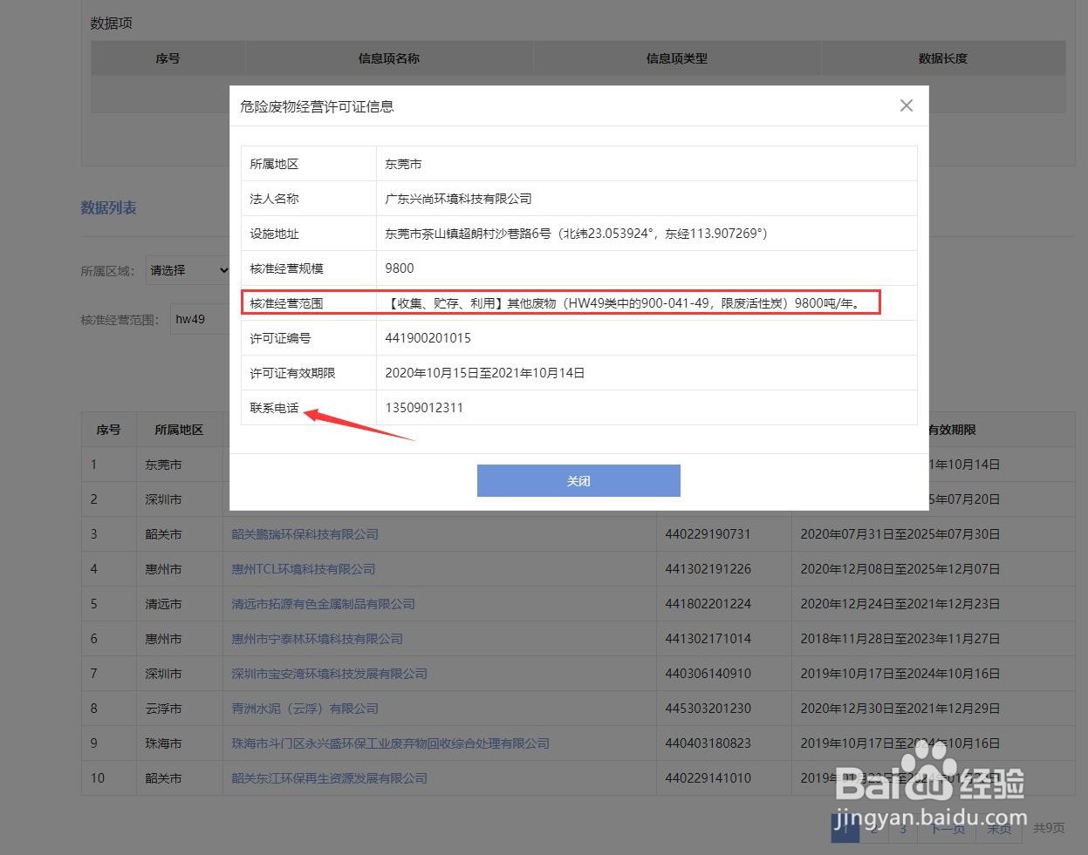
Task: Click the value 东莞市 in dialog
Action: [x=403, y=164]
